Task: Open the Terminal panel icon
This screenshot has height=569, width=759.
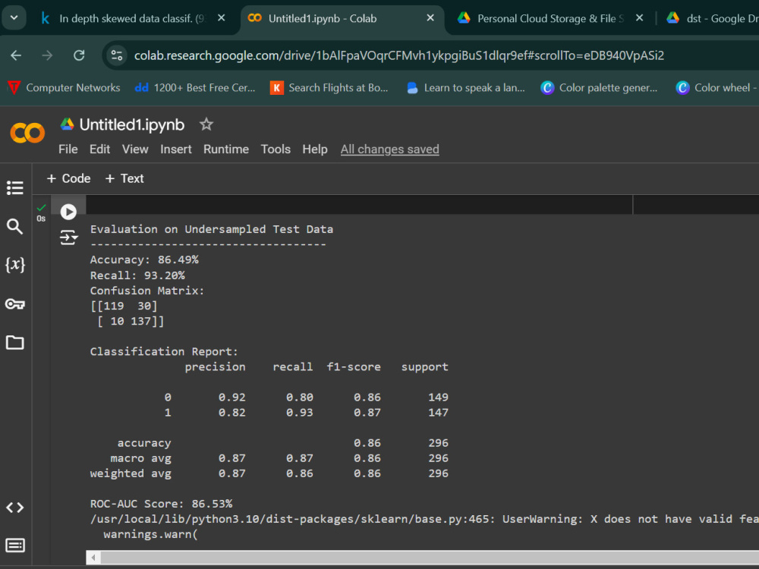Action: (x=15, y=545)
